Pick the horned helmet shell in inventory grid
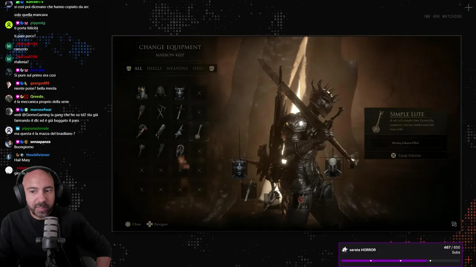Image resolution: width=476 pixels, height=267 pixels. tap(180, 92)
